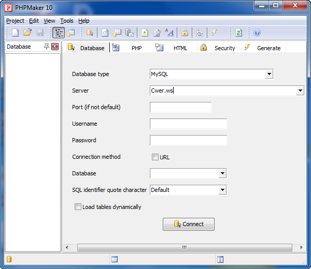This screenshot has width=311, height=269.
Task: Click into the Username field
Action: (x=188, y=124)
